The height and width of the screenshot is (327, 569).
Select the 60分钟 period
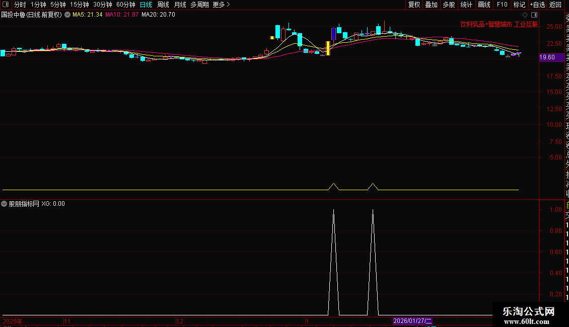126,5
